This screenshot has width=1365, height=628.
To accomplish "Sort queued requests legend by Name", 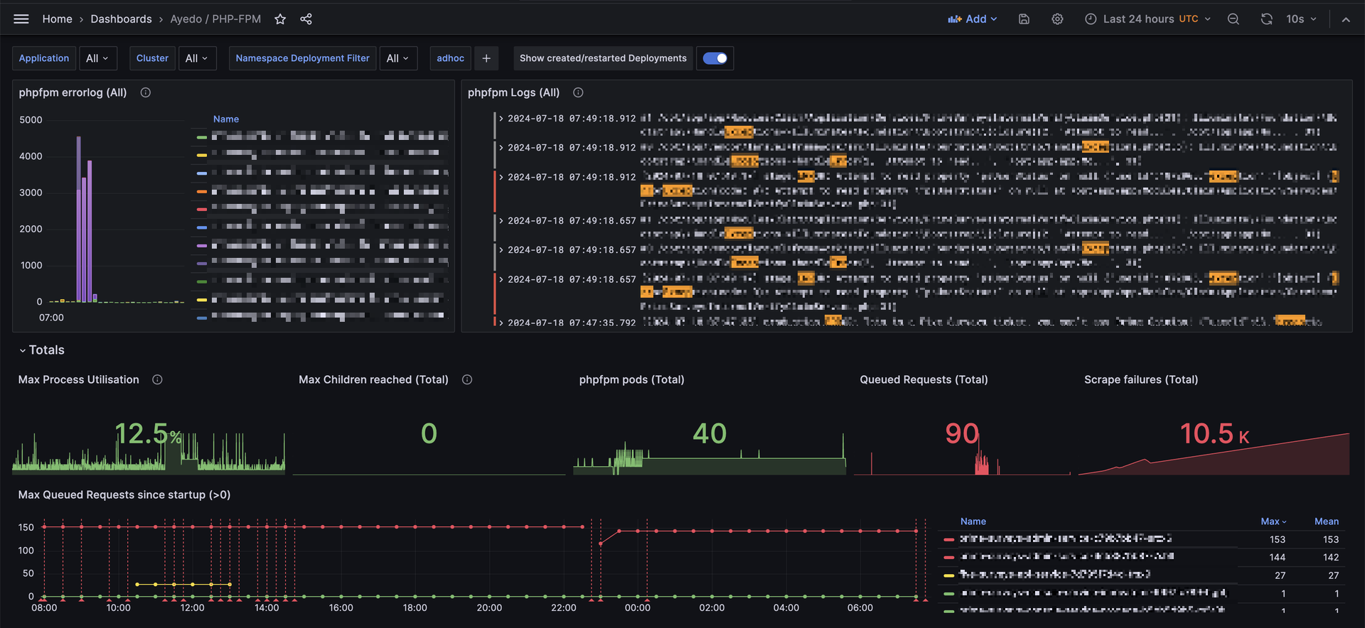I will tap(973, 521).
